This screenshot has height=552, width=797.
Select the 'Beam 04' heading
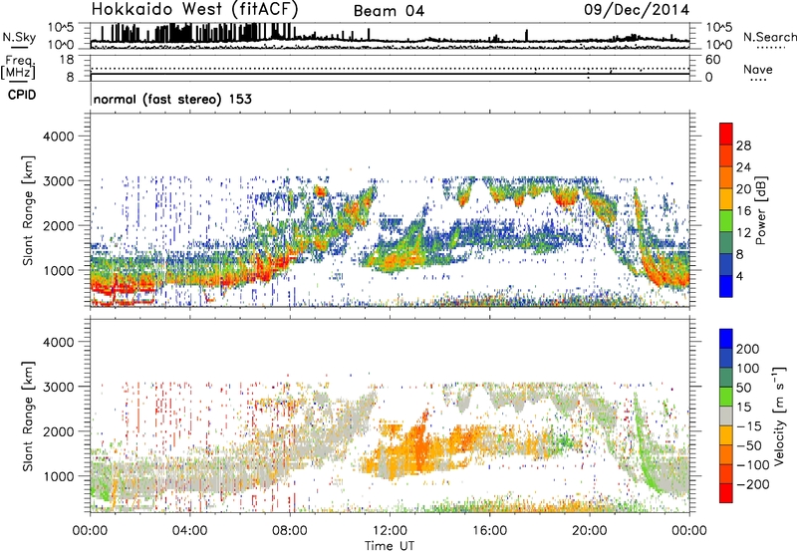click(389, 11)
